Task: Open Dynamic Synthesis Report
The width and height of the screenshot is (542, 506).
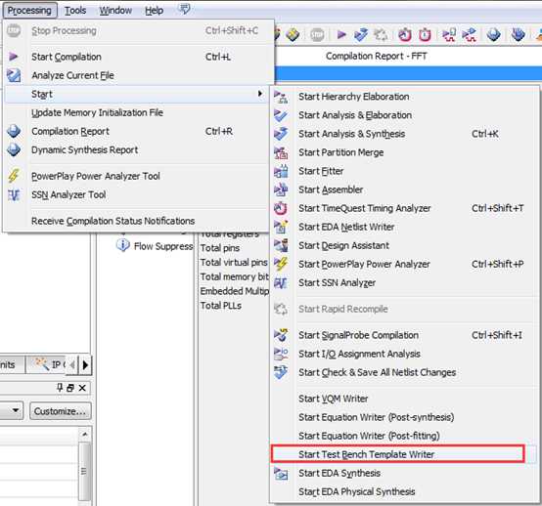Action: click(137, 150)
